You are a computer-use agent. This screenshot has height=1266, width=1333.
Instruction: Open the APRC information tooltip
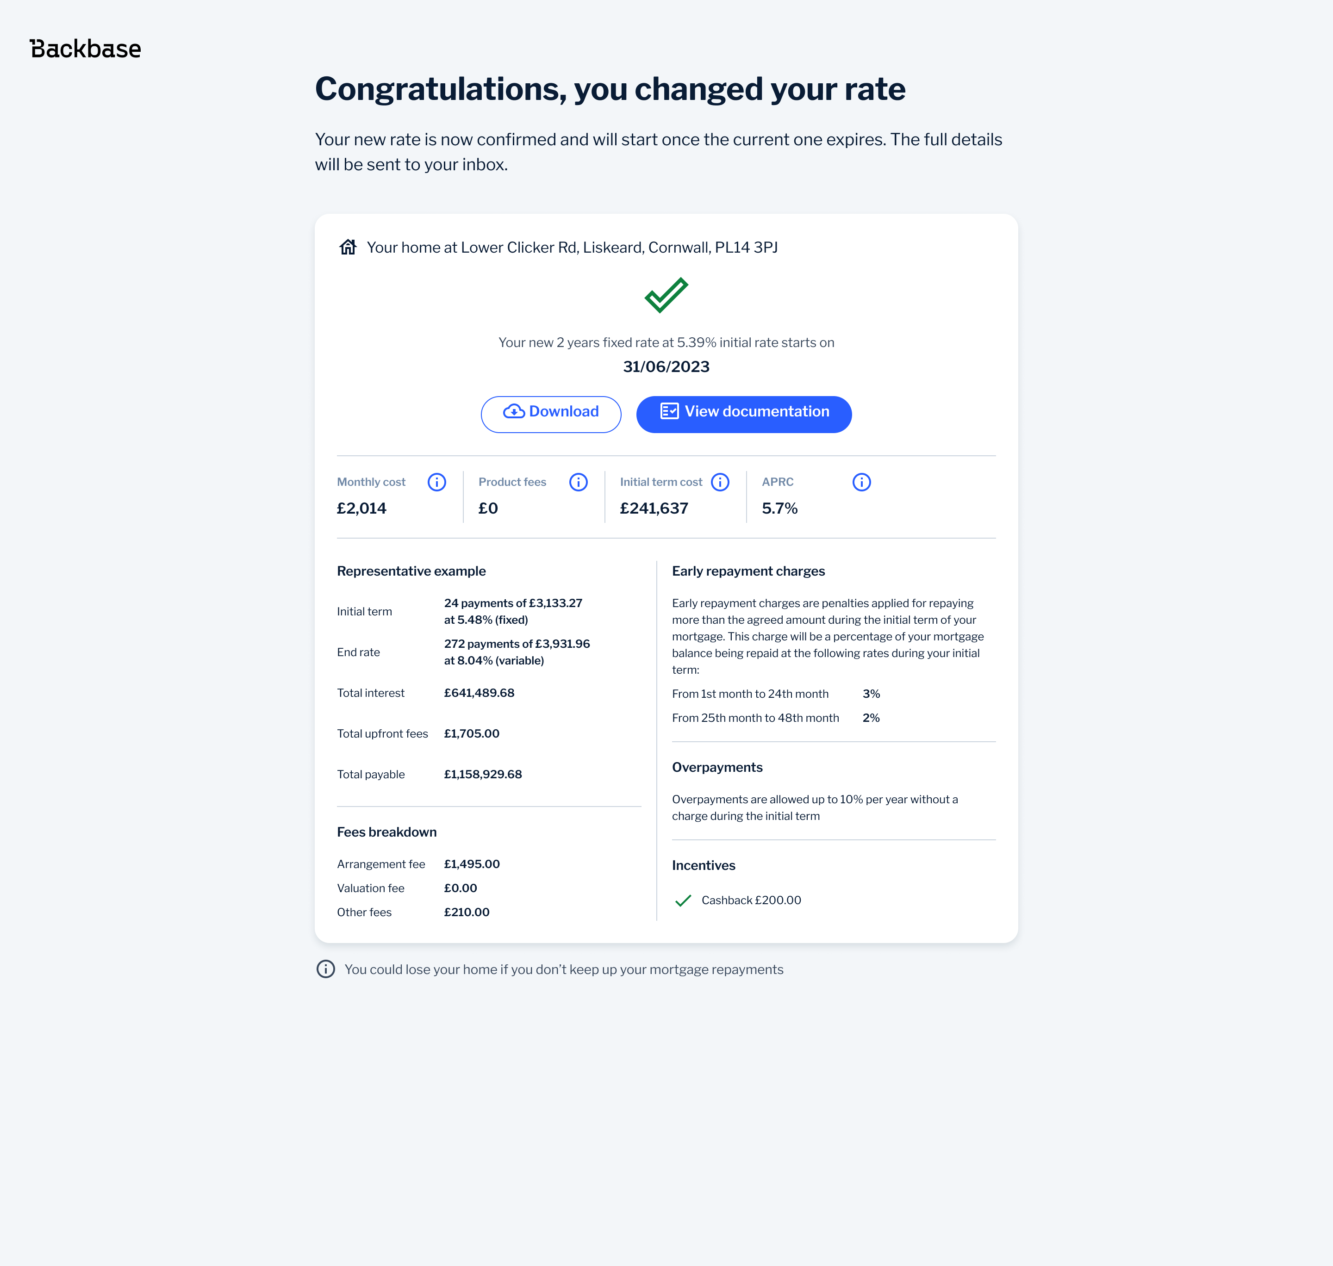click(x=861, y=482)
